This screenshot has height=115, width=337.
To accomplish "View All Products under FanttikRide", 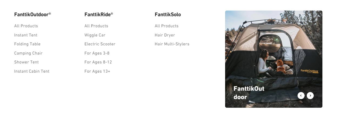I will 96,26.
